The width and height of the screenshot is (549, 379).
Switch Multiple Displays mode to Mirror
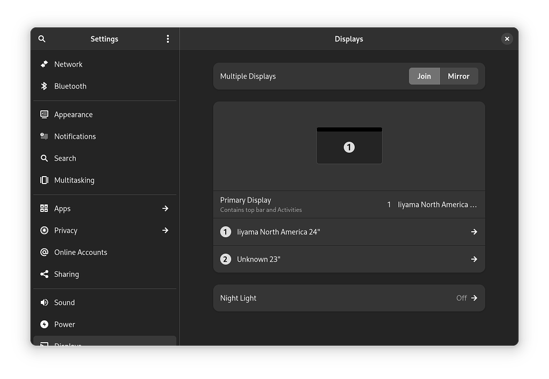(459, 76)
